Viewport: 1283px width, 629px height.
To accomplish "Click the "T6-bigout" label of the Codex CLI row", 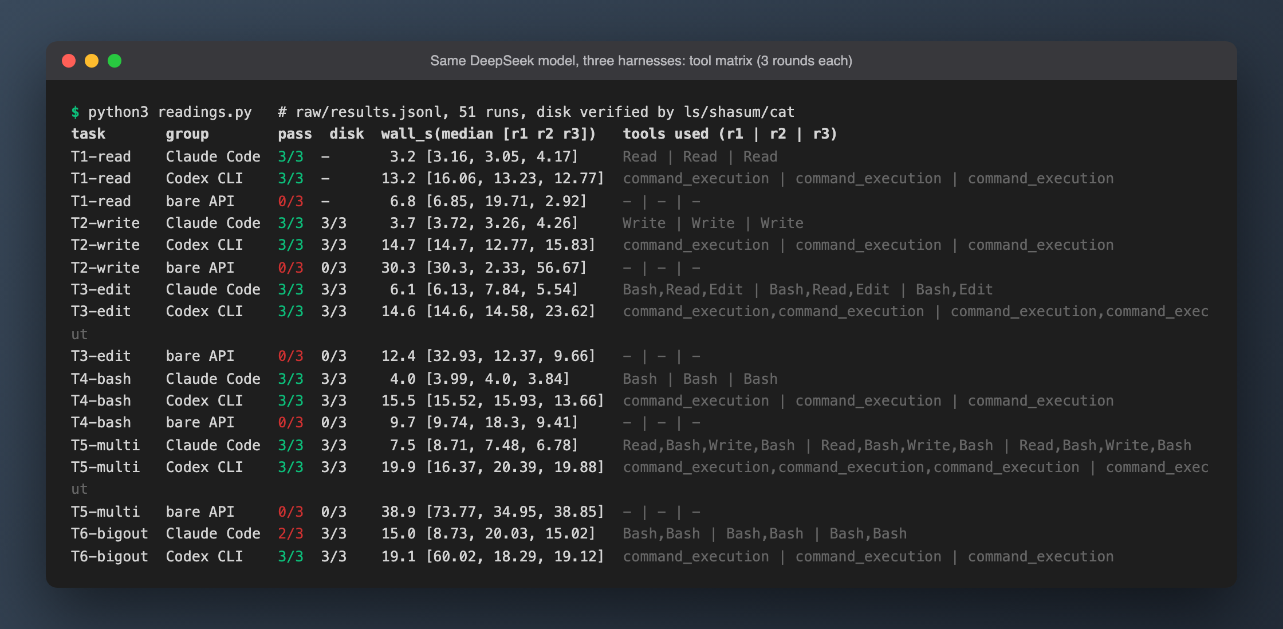I will (109, 556).
